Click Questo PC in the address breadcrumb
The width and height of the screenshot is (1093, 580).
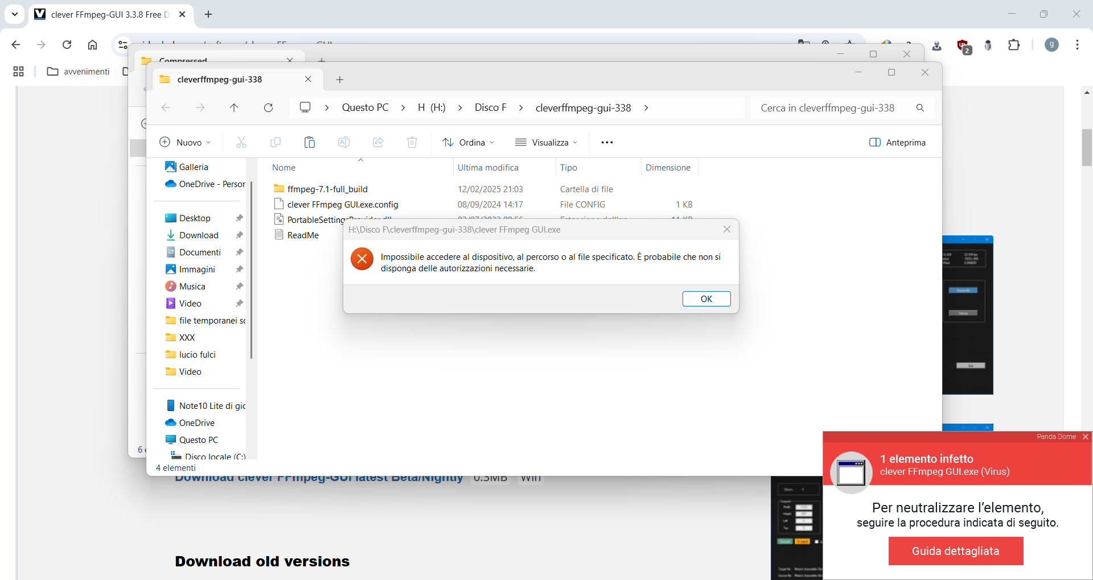click(365, 107)
